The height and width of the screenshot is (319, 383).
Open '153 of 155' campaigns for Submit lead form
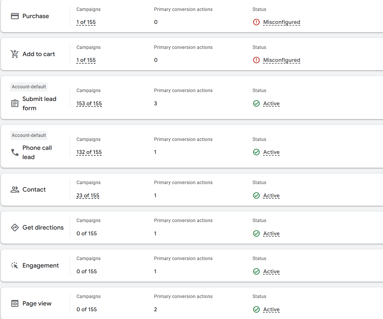coord(89,104)
